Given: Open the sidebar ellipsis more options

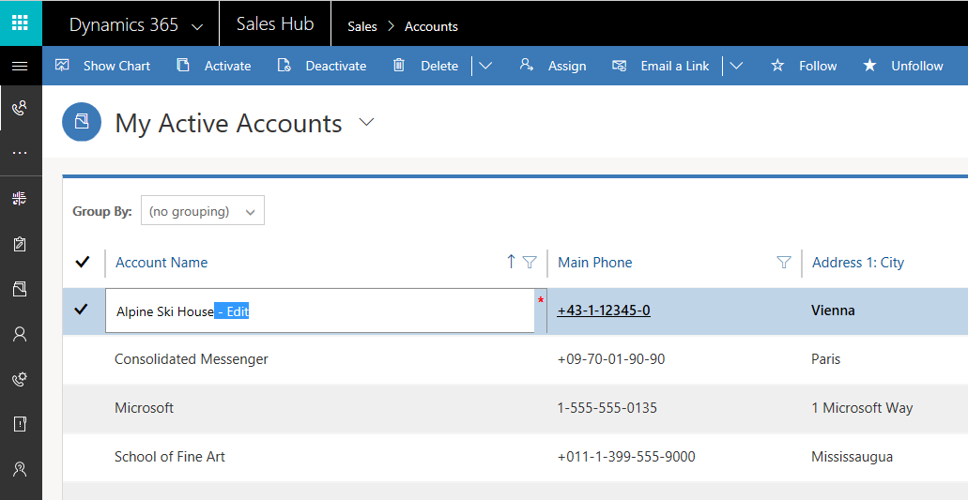Looking at the screenshot, I should (x=20, y=153).
